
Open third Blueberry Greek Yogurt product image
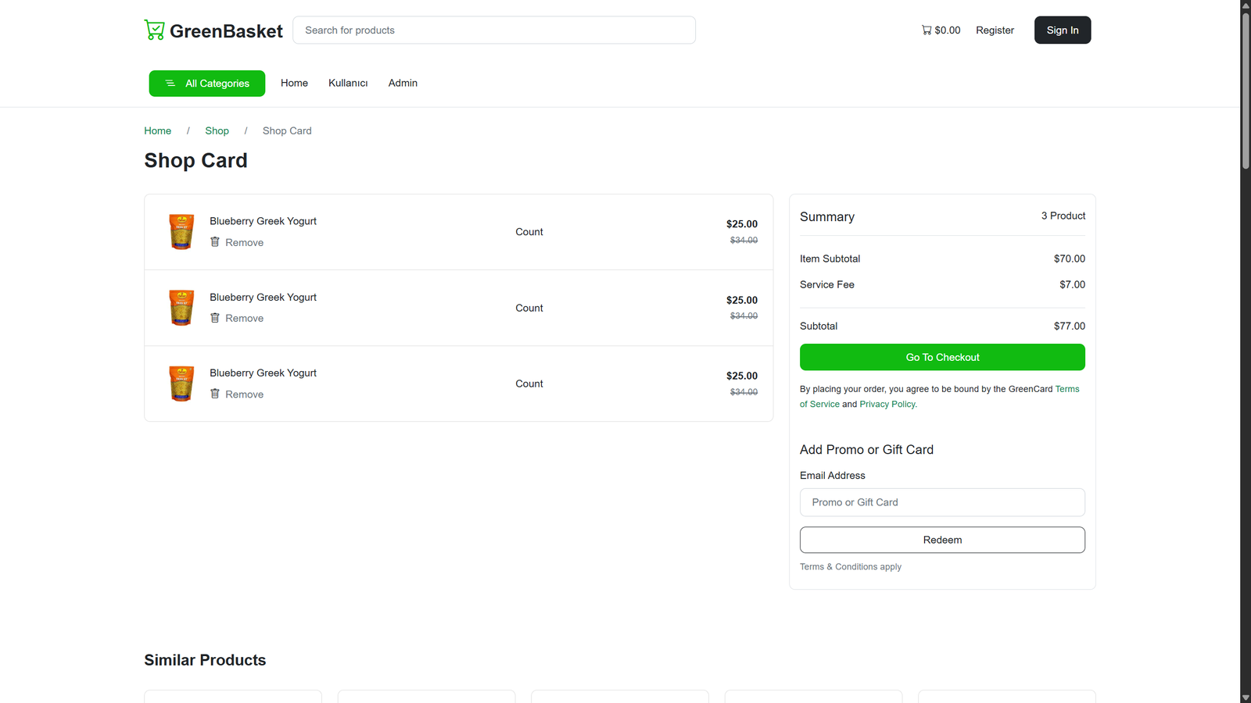pyautogui.click(x=181, y=384)
